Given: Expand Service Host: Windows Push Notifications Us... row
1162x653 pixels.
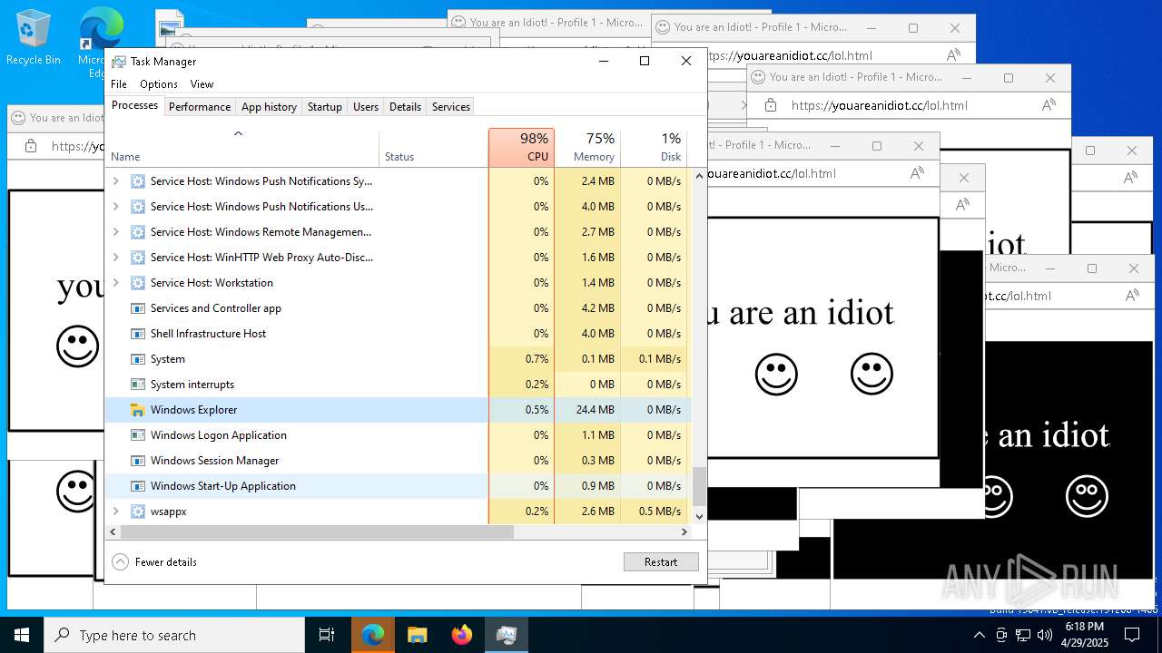Looking at the screenshot, I should [115, 207].
